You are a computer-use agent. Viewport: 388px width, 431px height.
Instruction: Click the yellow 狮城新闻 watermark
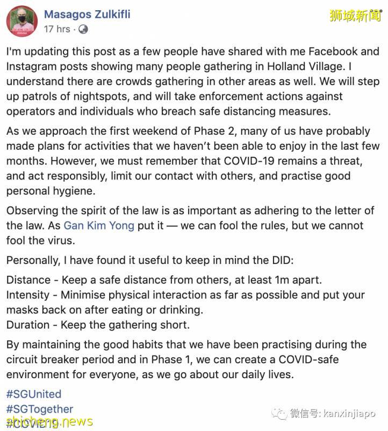point(355,16)
